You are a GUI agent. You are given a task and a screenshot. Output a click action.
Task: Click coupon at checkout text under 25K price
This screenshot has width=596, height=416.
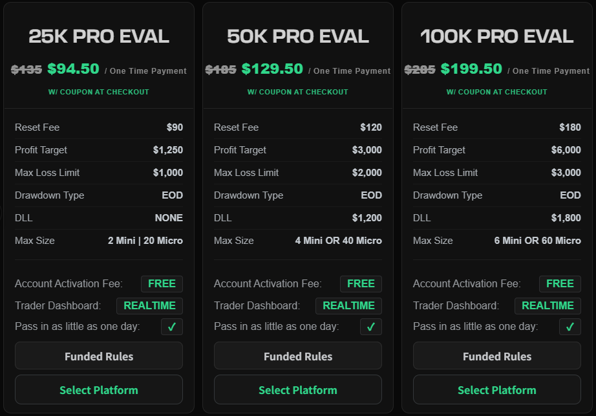click(x=99, y=92)
